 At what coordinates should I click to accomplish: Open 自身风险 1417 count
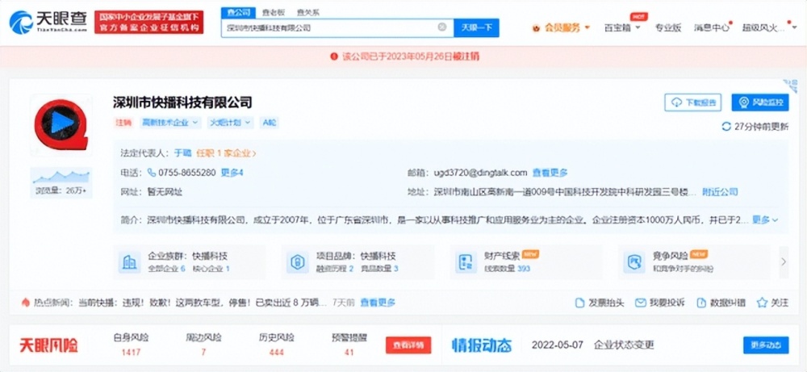131,353
